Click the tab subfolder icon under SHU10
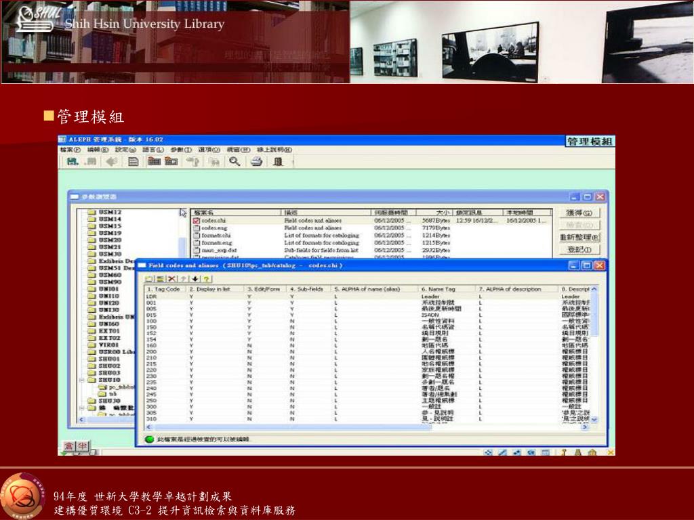The width and height of the screenshot is (694, 520). click(102, 393)
